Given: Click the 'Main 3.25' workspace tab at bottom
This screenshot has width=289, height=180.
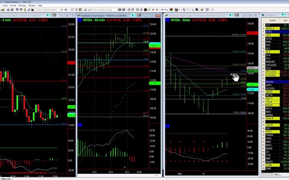Looking at the screenshot, I should (6, 178).
